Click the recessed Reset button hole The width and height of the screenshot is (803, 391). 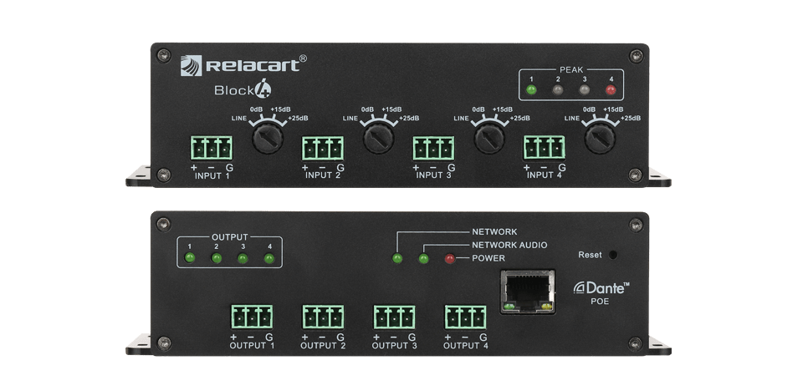(x=613, y=254)
